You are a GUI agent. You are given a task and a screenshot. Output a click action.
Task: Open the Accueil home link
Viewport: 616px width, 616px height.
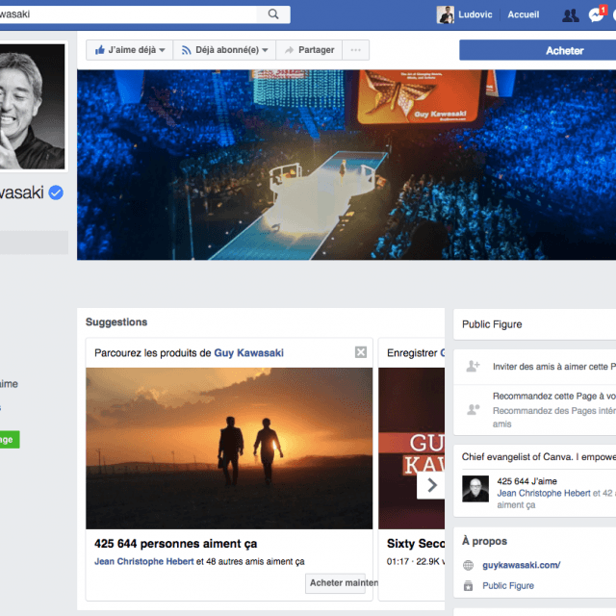coord(524,15)
